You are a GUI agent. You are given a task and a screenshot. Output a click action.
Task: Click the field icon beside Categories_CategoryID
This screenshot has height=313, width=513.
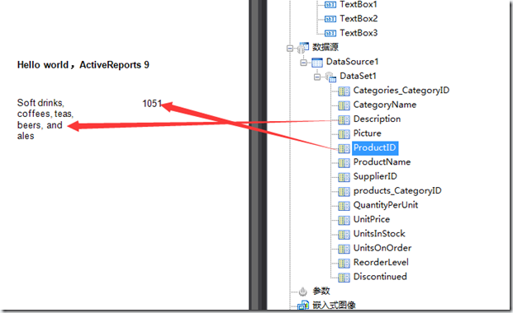344,91
